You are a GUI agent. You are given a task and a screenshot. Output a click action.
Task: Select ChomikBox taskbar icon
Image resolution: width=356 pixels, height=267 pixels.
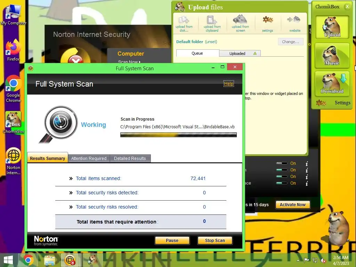coord(93,260)
